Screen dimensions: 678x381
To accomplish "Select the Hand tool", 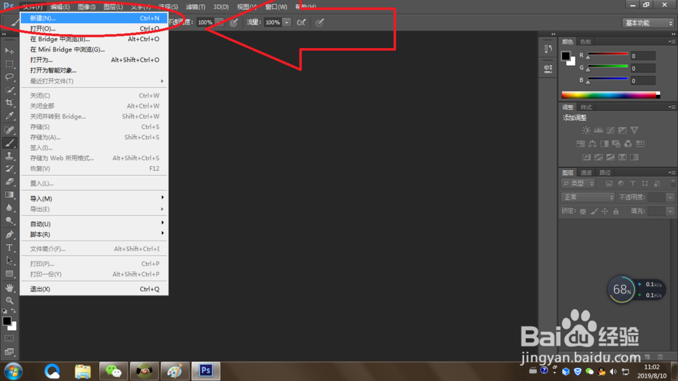I will click(x=9, y=287).
